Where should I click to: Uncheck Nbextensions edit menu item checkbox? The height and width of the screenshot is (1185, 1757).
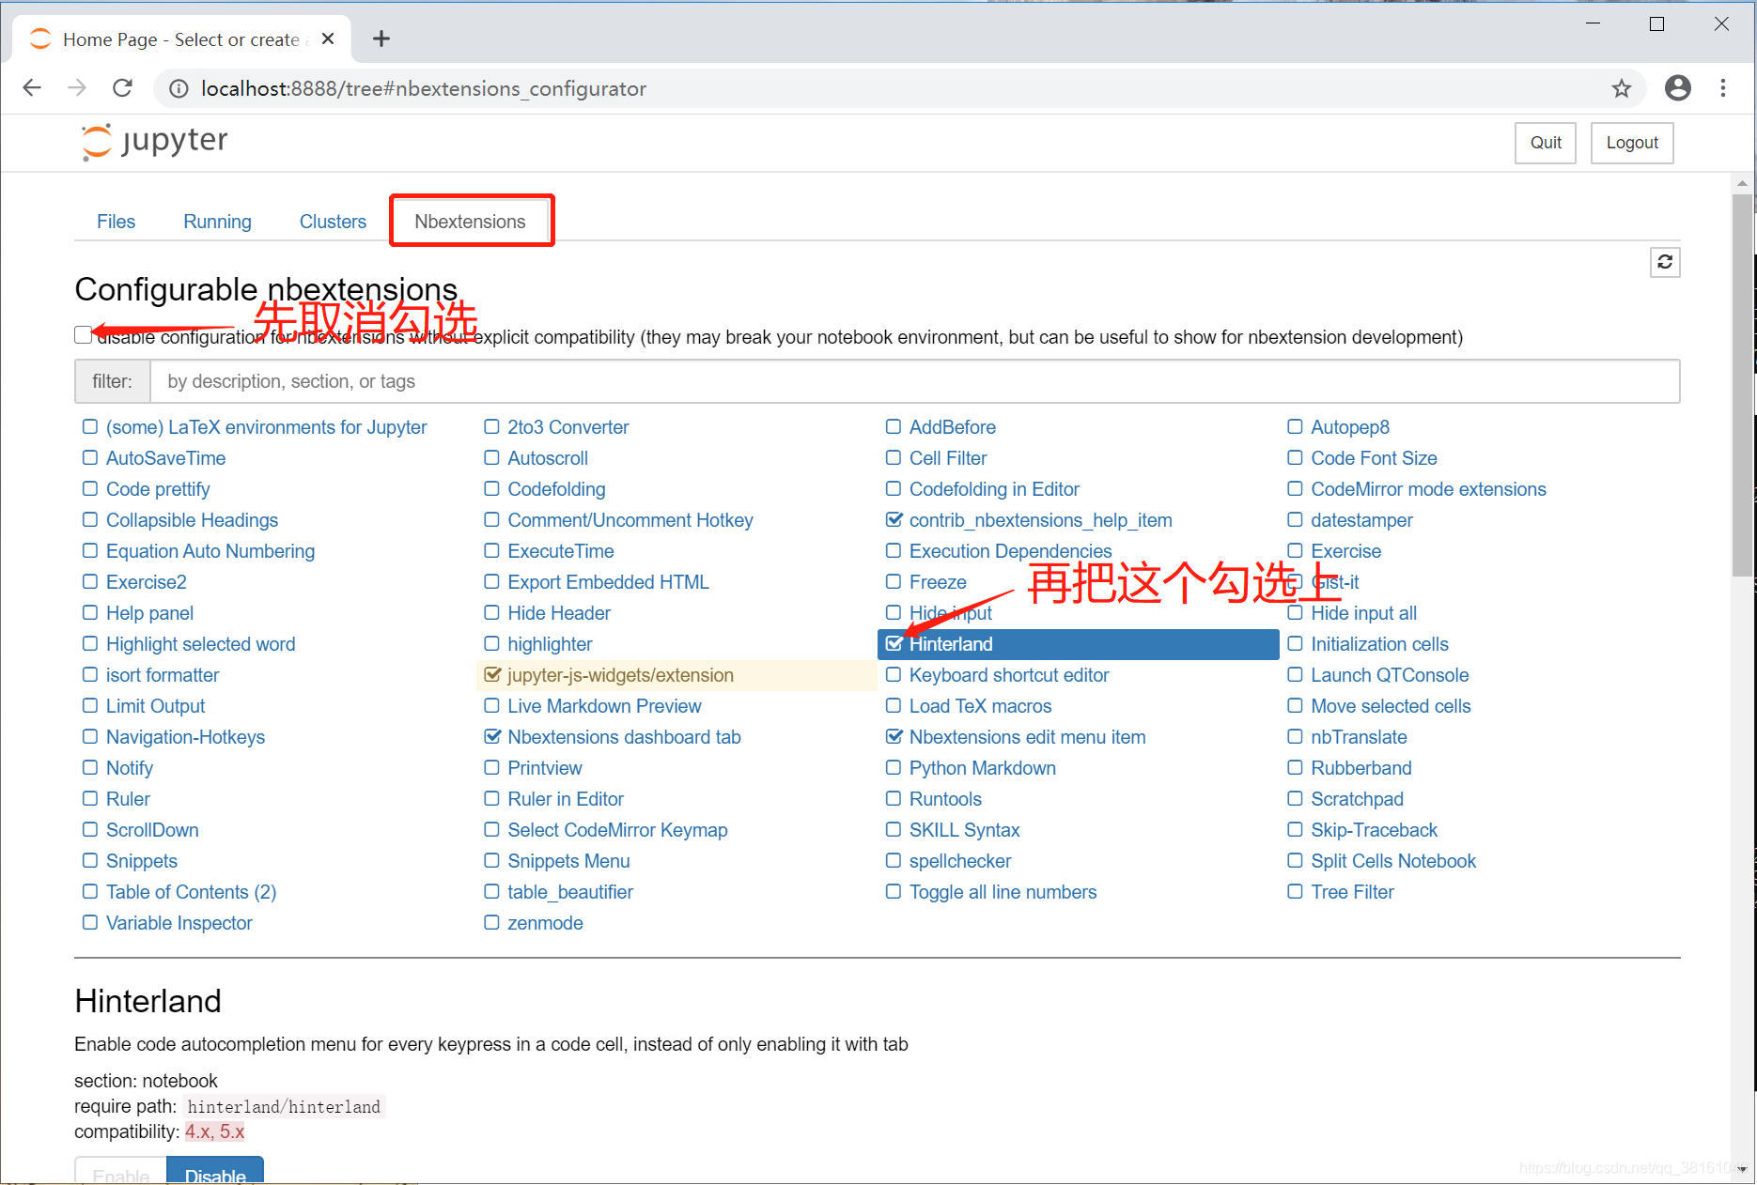pyautogui.click(x=894, y=737)
